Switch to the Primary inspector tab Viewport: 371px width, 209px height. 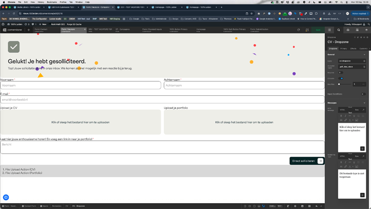coord(344,48)
